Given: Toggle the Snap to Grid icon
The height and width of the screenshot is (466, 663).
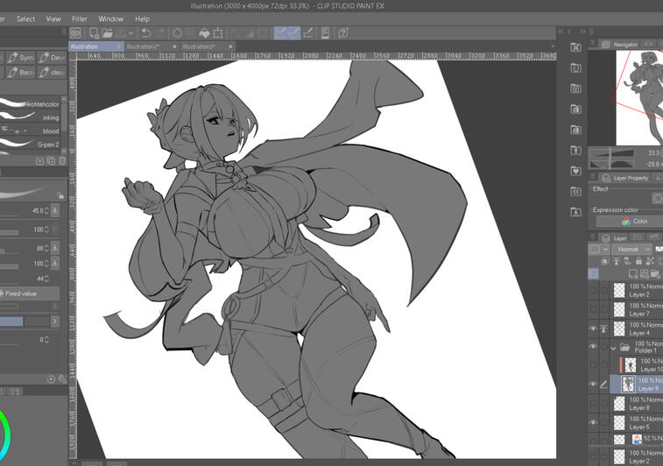Looking at the screenshot, I should coord(308,32).
